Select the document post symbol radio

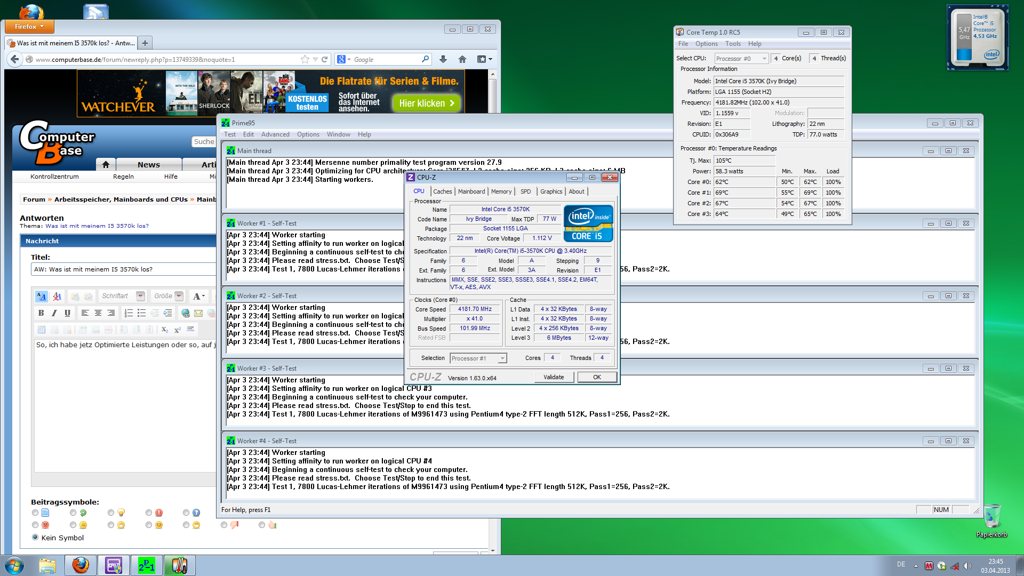(35, 513)
